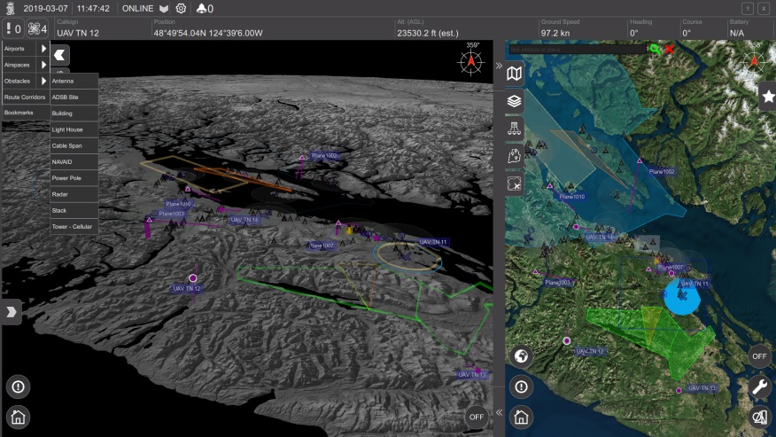Toggle the OFF button on 2D map
Image resolution: width=776 pixels, height=437 pixels.
point(759,356)
